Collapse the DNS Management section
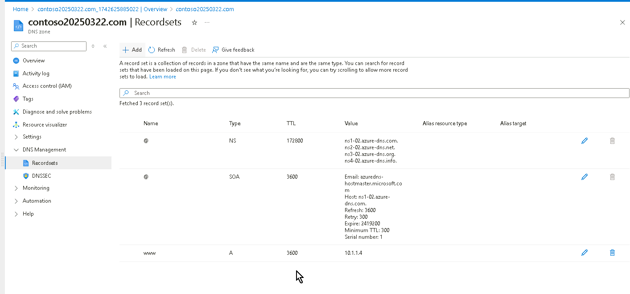This screenshot has width=630, height=294. click(x=16, y=150)
